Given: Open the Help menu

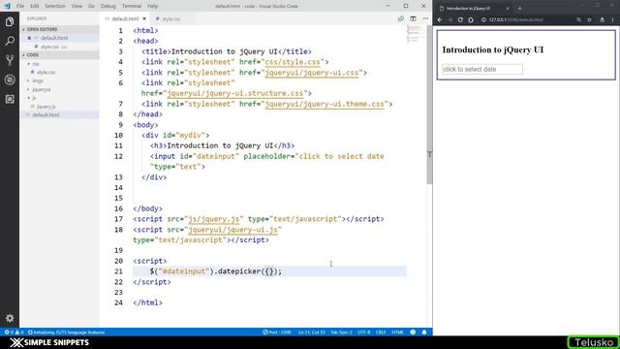Looking at the screenshot, I should coord(153,6).
